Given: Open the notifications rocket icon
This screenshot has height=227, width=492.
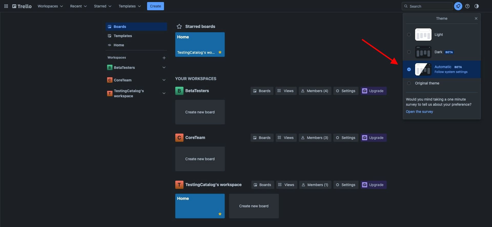Looking at the screenshot, I should coord(458,6).
